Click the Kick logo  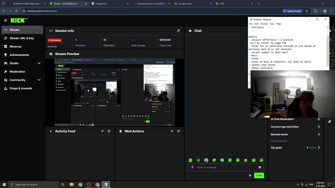pyautogui.click(x=19, y=20)
